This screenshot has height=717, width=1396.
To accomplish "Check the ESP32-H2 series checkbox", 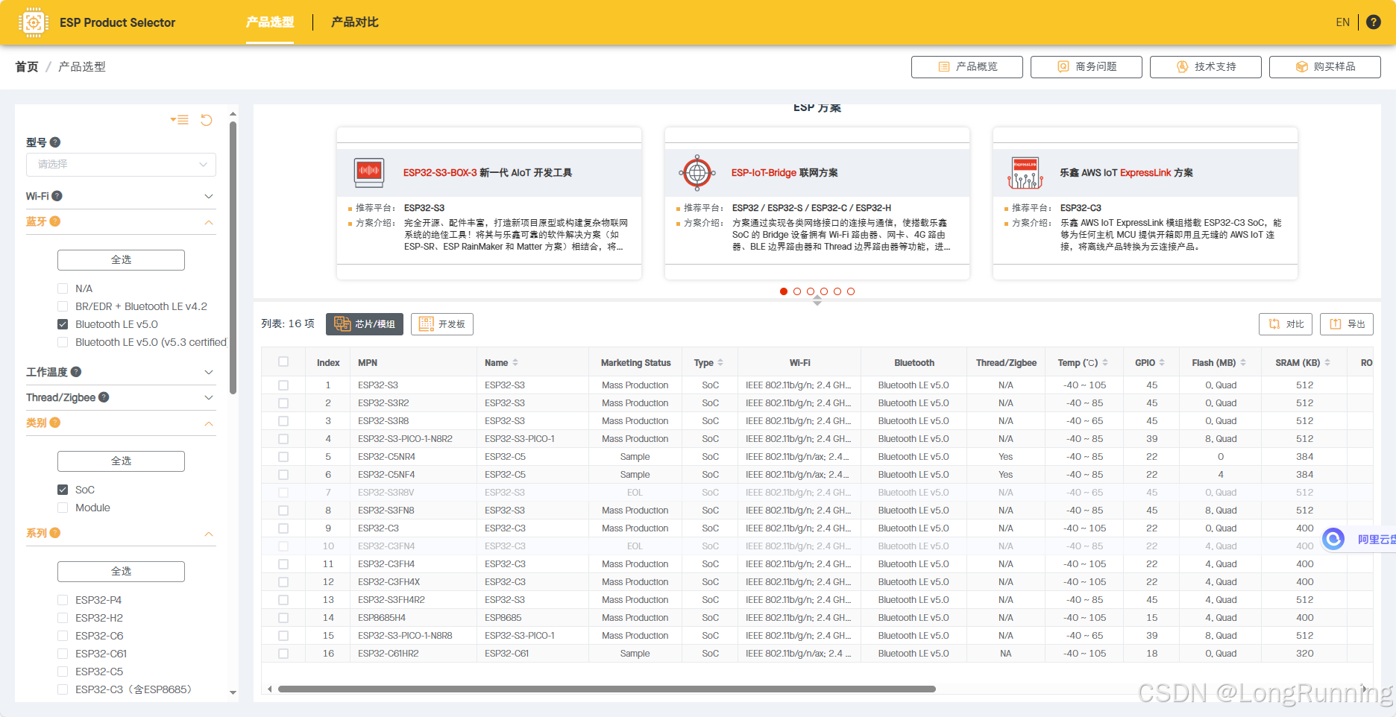I will pyautogui.click(x=63, y=618).
